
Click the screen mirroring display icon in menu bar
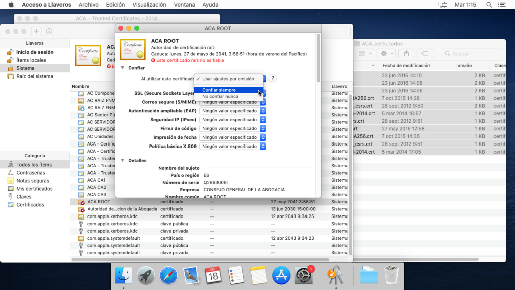pos(442,5)
